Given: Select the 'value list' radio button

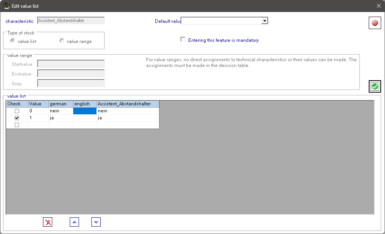Looking at the screenshot, I should click(12, 40).
